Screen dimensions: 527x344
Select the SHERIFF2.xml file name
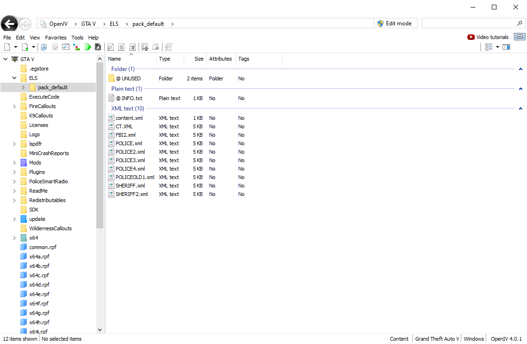[x=132, y=194]
